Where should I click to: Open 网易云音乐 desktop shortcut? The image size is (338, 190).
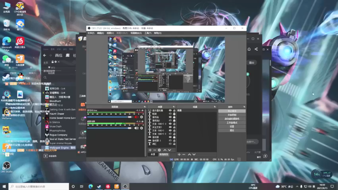pyautogui.click(x=20, y=43)
